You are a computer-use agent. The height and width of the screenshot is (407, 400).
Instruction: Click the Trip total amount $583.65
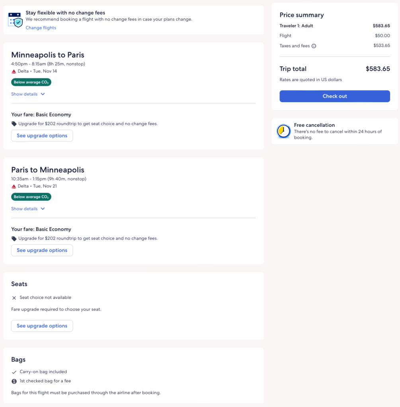tap(378, 69)
